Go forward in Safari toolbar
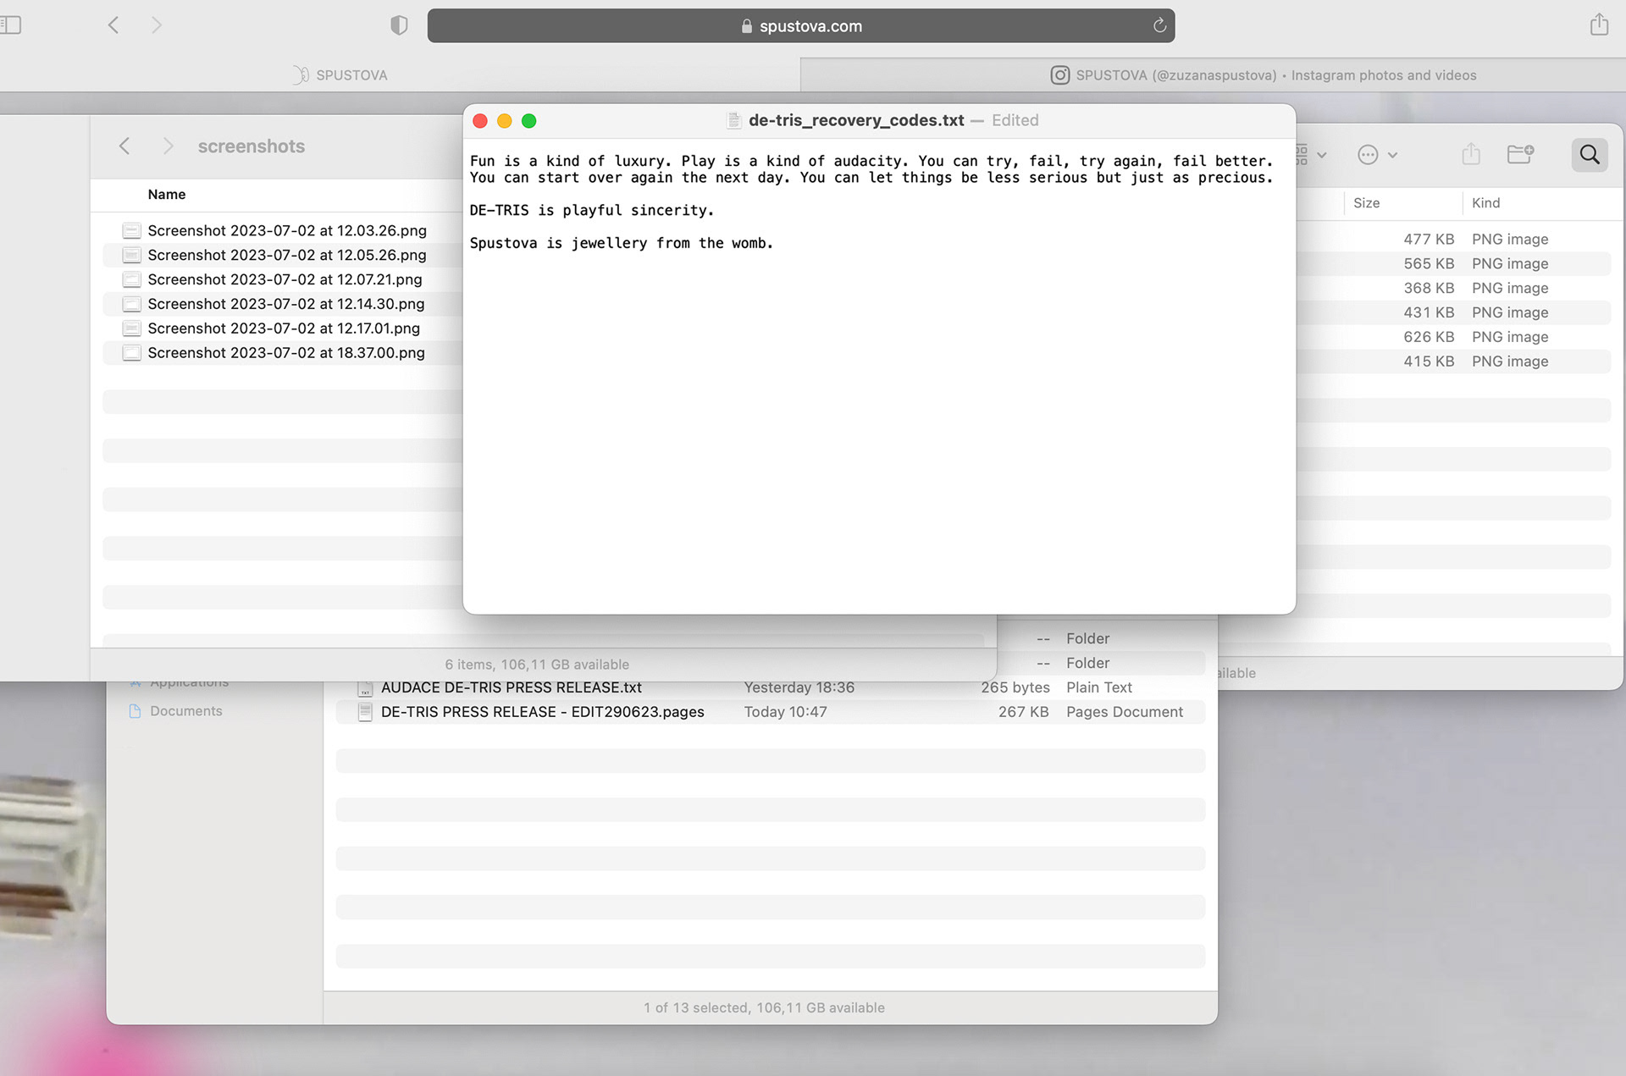1626x1076 pixels. coord(157,25)
